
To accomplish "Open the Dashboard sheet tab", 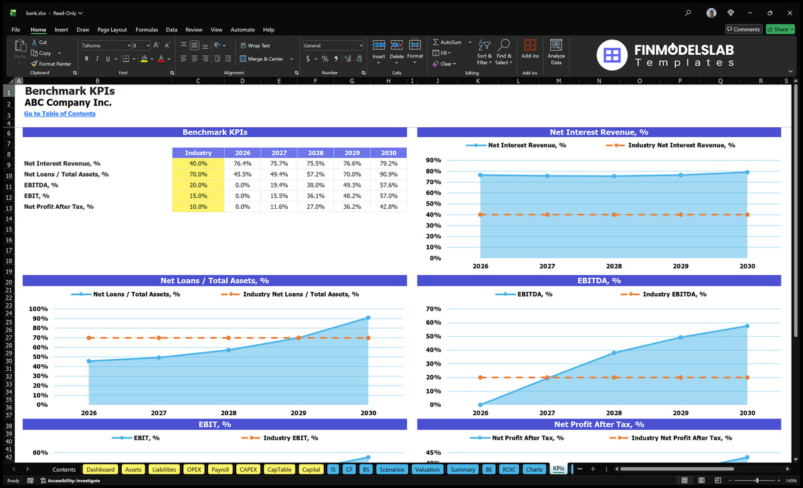I will pos(100,469).
